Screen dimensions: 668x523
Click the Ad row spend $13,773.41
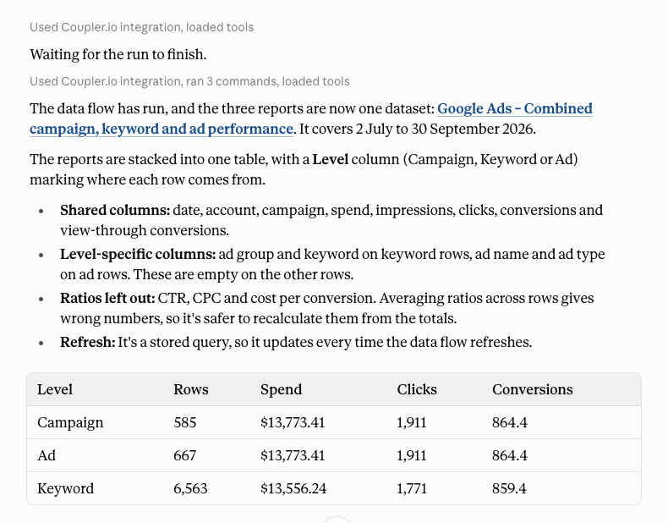coord(293,455)
